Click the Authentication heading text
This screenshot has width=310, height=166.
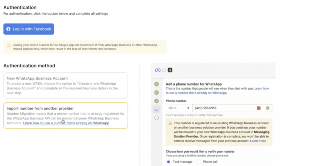[x=20, y=7]
